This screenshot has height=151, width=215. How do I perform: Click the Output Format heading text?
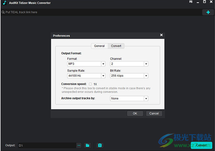point(71,53)
